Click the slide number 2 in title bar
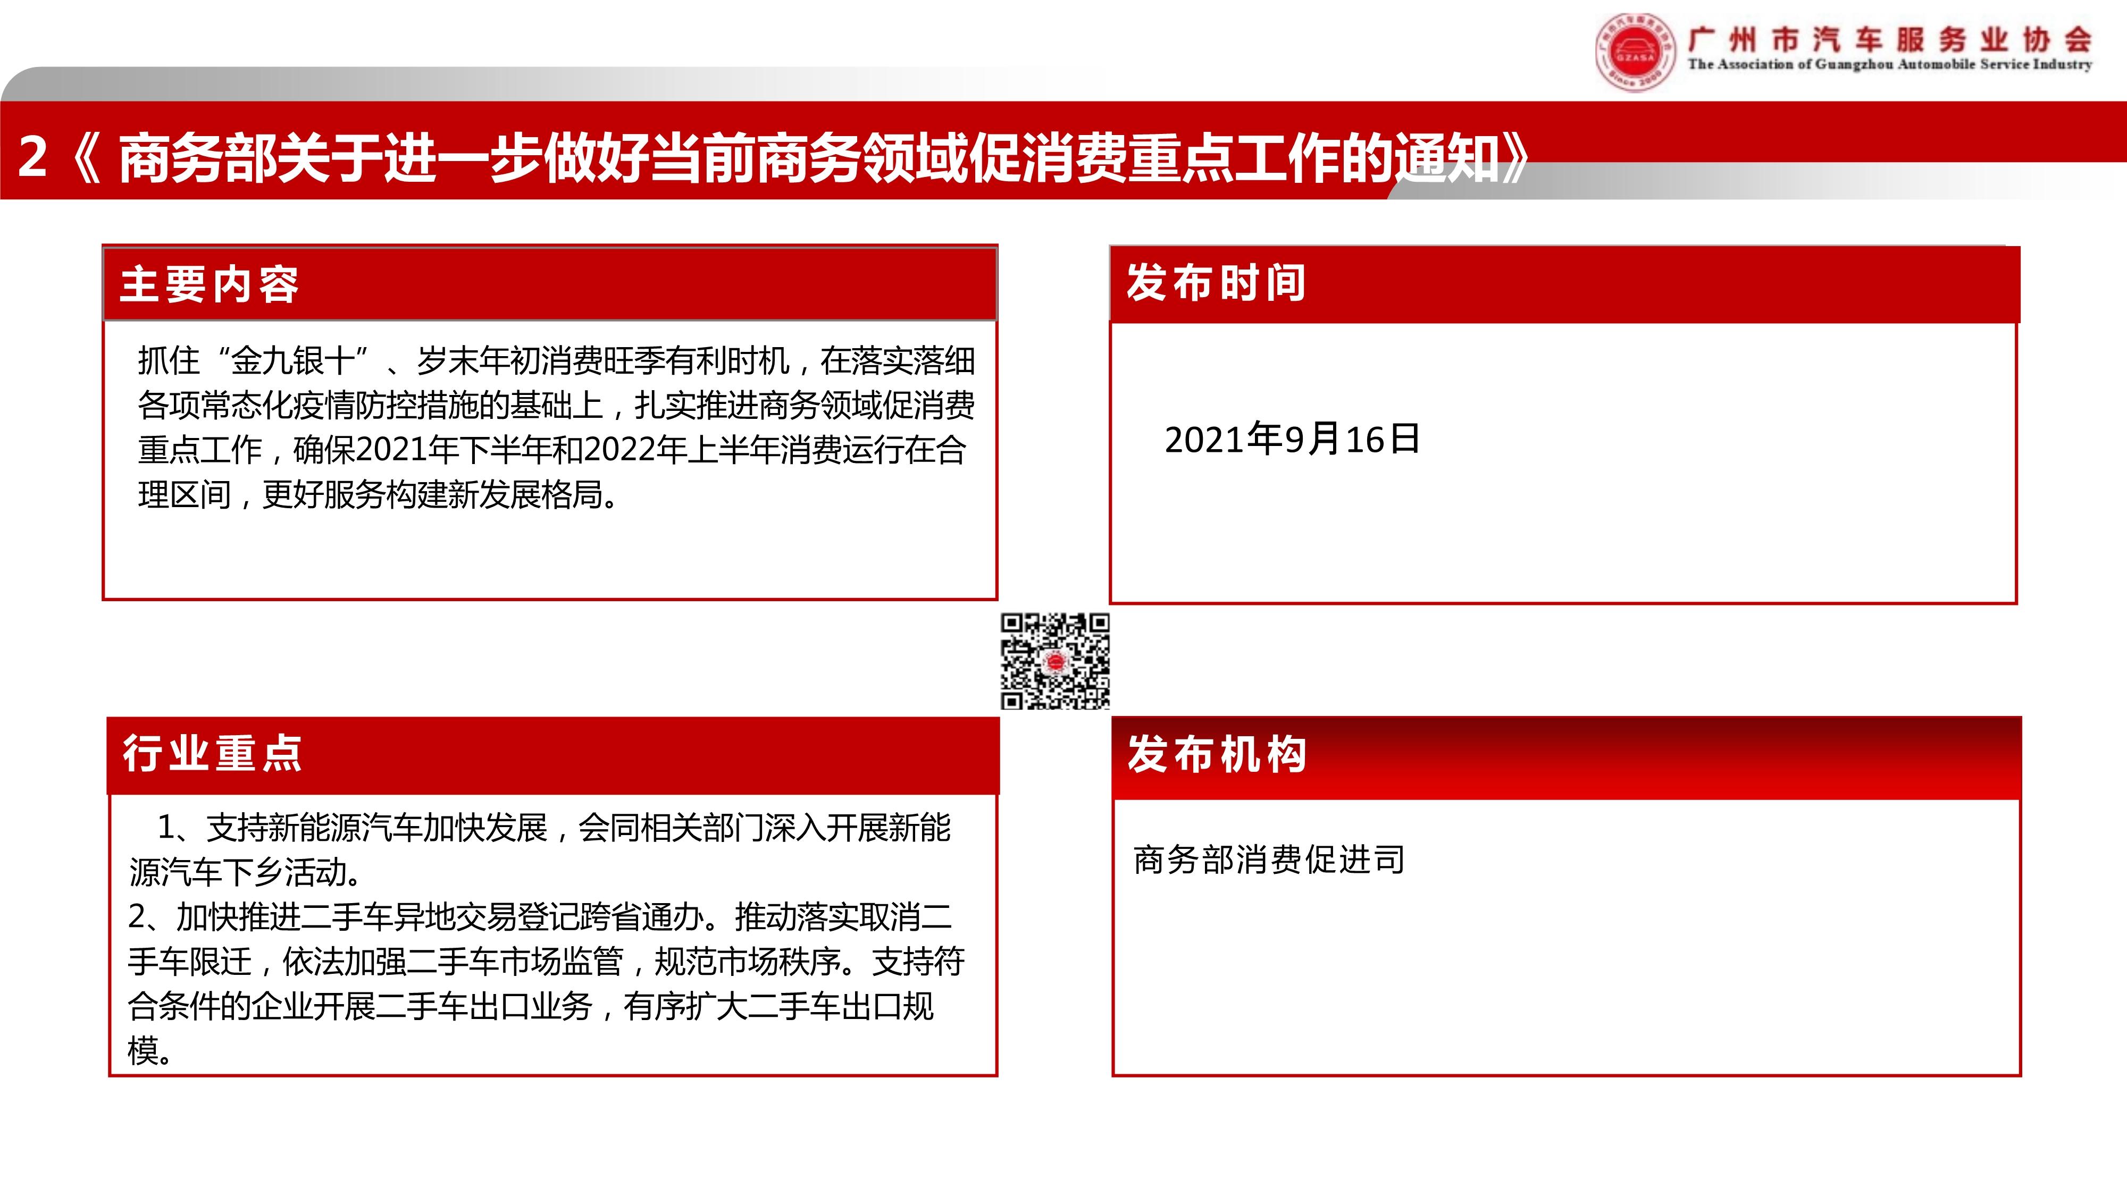This screenshot has width=2127, height=1196. [32, 157]
